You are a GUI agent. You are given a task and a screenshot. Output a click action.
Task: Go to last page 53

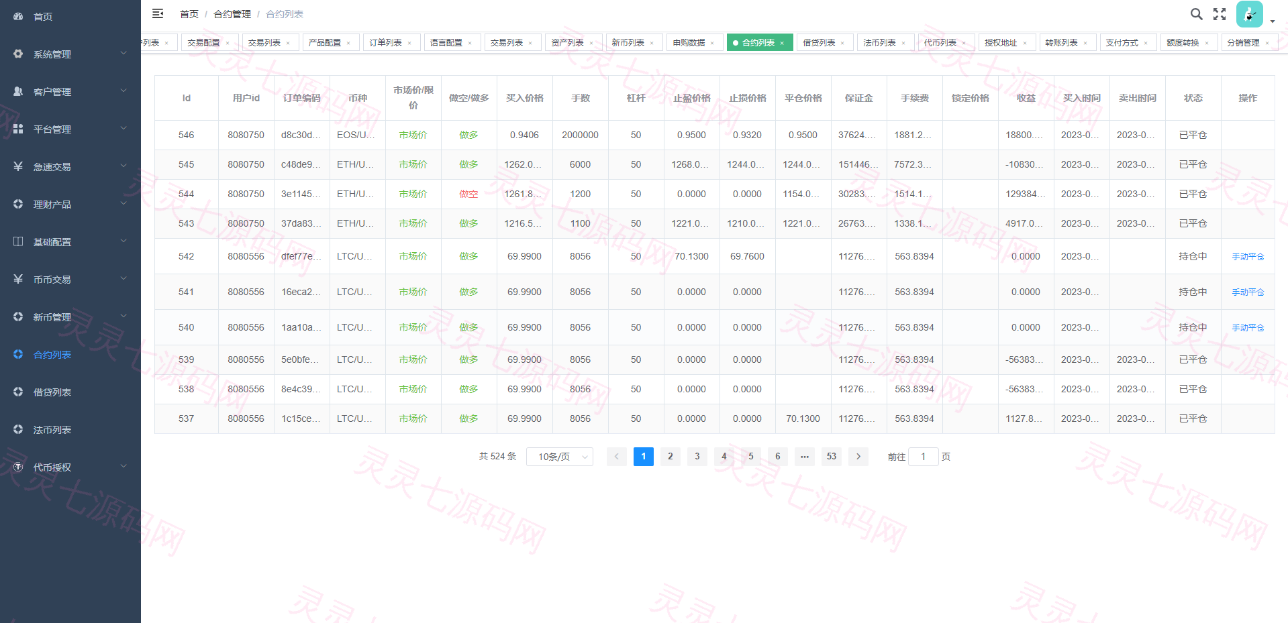pyautogui.click(x=832, y=457)
